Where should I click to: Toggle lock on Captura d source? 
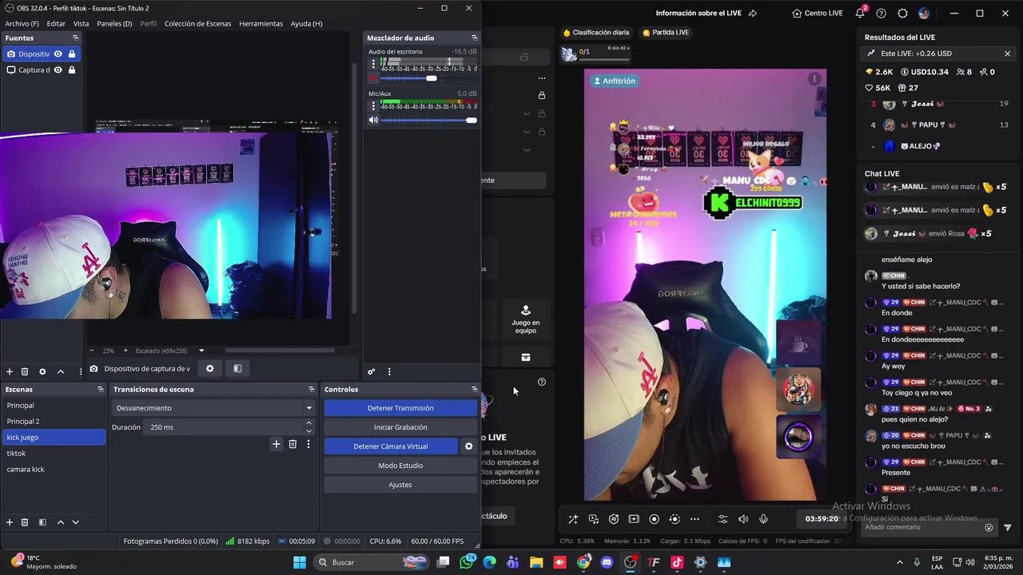click(x=72, y=69)
